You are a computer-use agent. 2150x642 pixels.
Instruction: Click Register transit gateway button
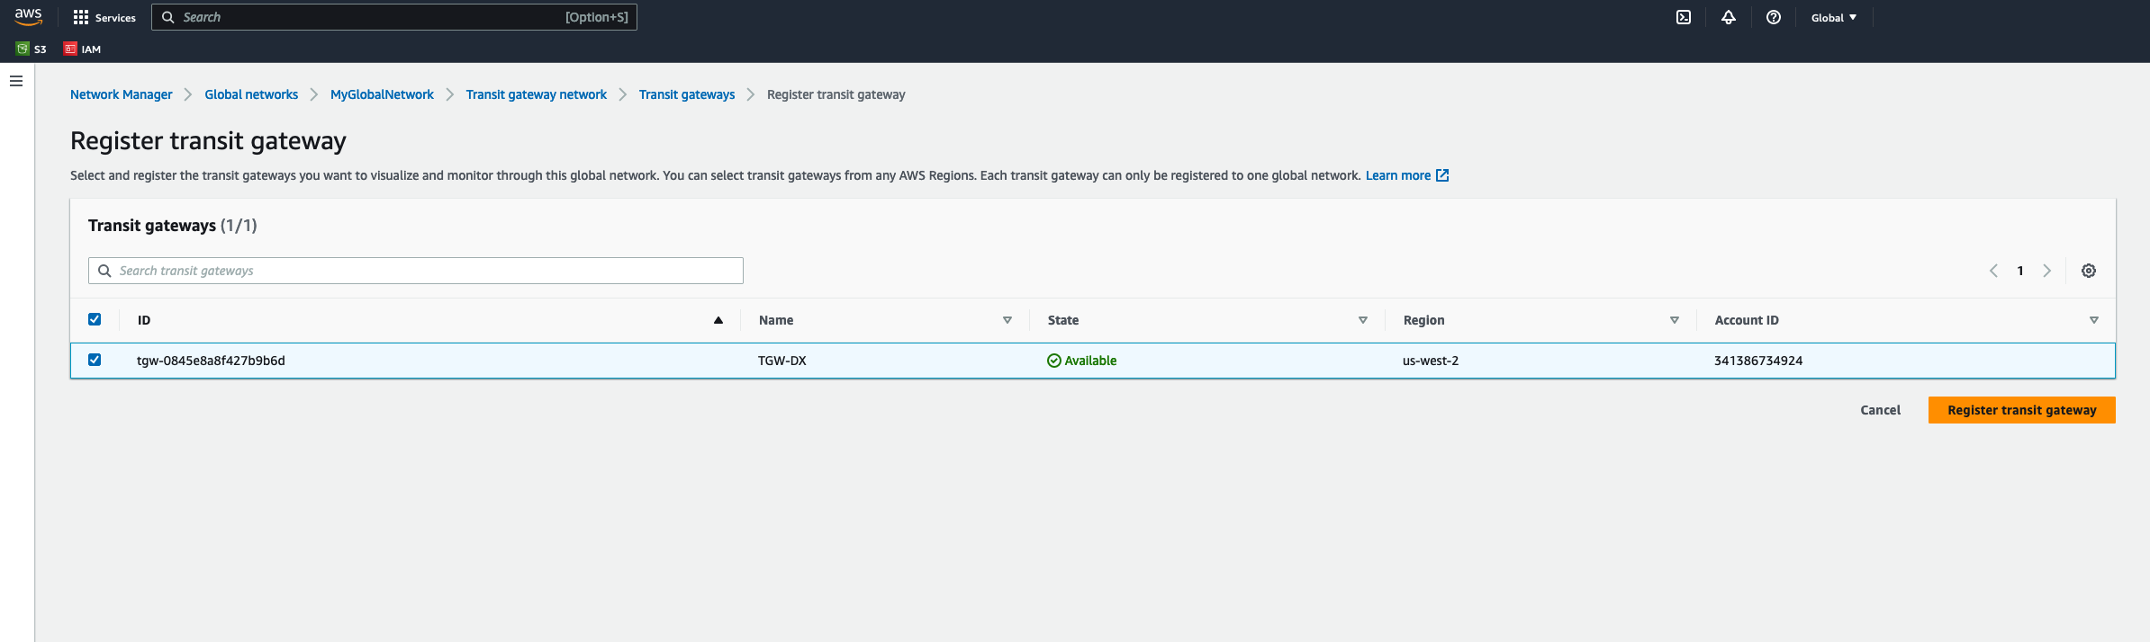(2022, 410)
